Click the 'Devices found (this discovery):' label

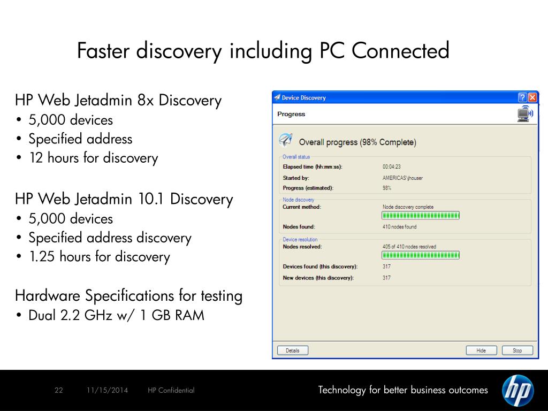point(320,267)
